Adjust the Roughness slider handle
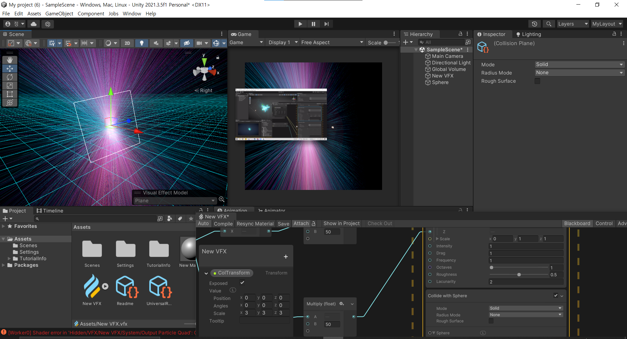This screenshot has width=627, height=339. click(x=519, y=275)
